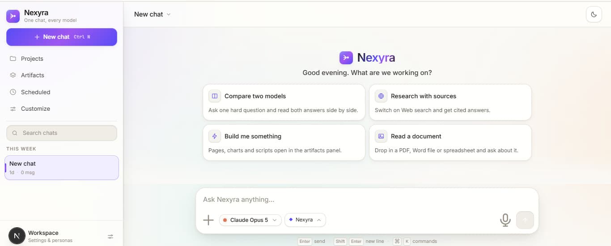This screenshot has width=611, height=246.
Task: Open the Scheduled clock icon
Action: 13,92
